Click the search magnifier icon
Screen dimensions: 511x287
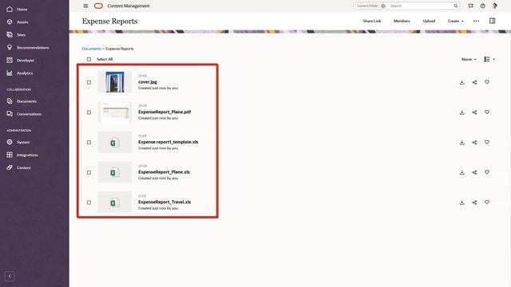tap(456, 6)
